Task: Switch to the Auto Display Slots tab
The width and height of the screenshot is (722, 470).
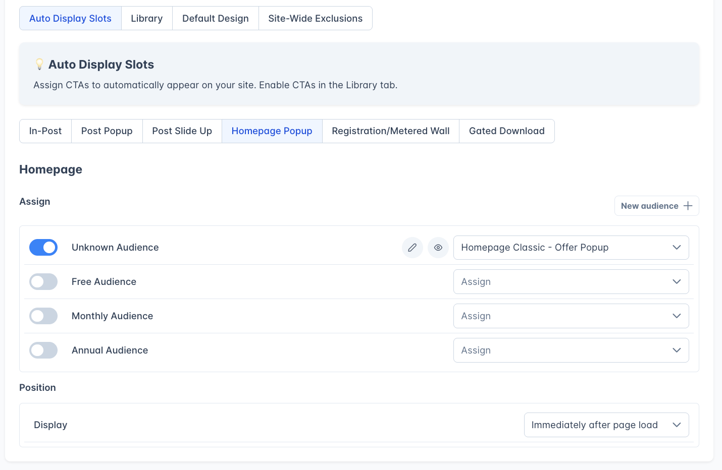Action: [x=70, y=18]
